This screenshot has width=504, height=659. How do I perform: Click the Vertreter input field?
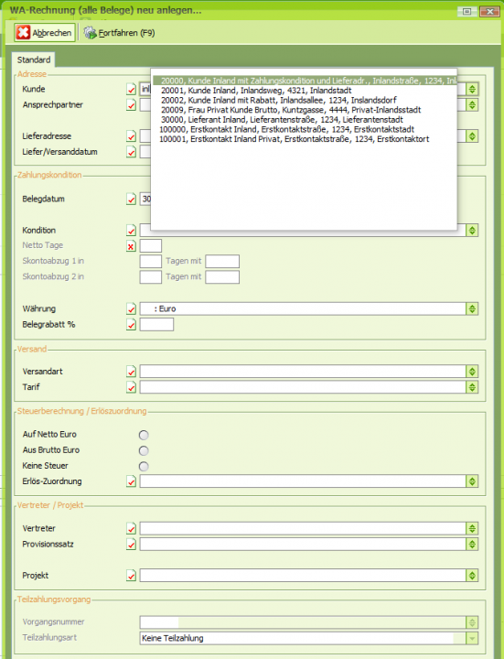303,528
